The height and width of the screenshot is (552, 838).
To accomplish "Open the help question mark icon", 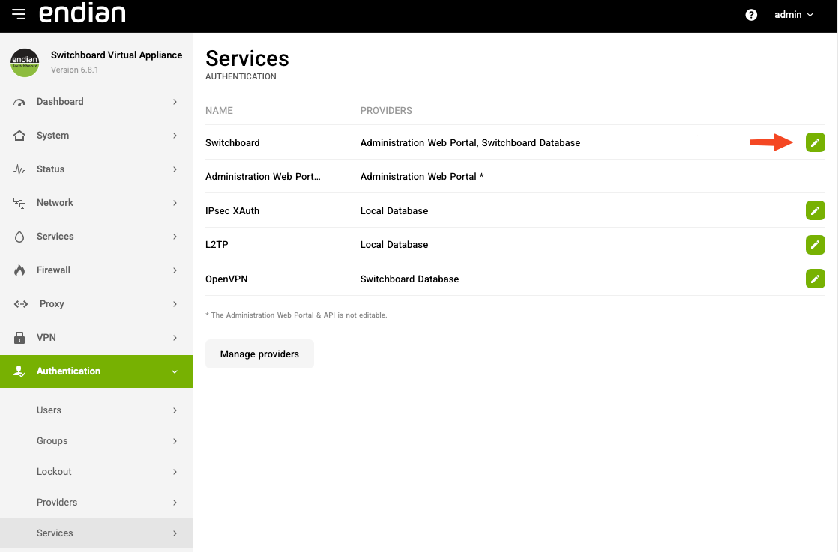I will 751,15.
